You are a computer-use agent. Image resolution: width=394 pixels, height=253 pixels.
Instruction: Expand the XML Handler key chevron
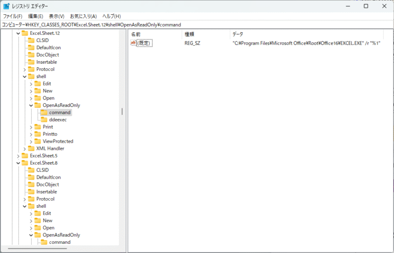click(25, 149)
